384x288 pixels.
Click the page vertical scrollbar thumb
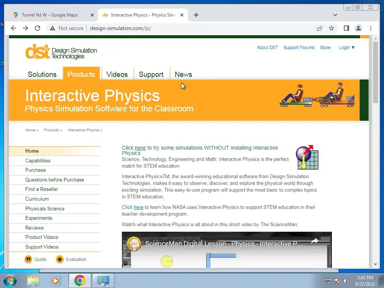pos(375,72)
